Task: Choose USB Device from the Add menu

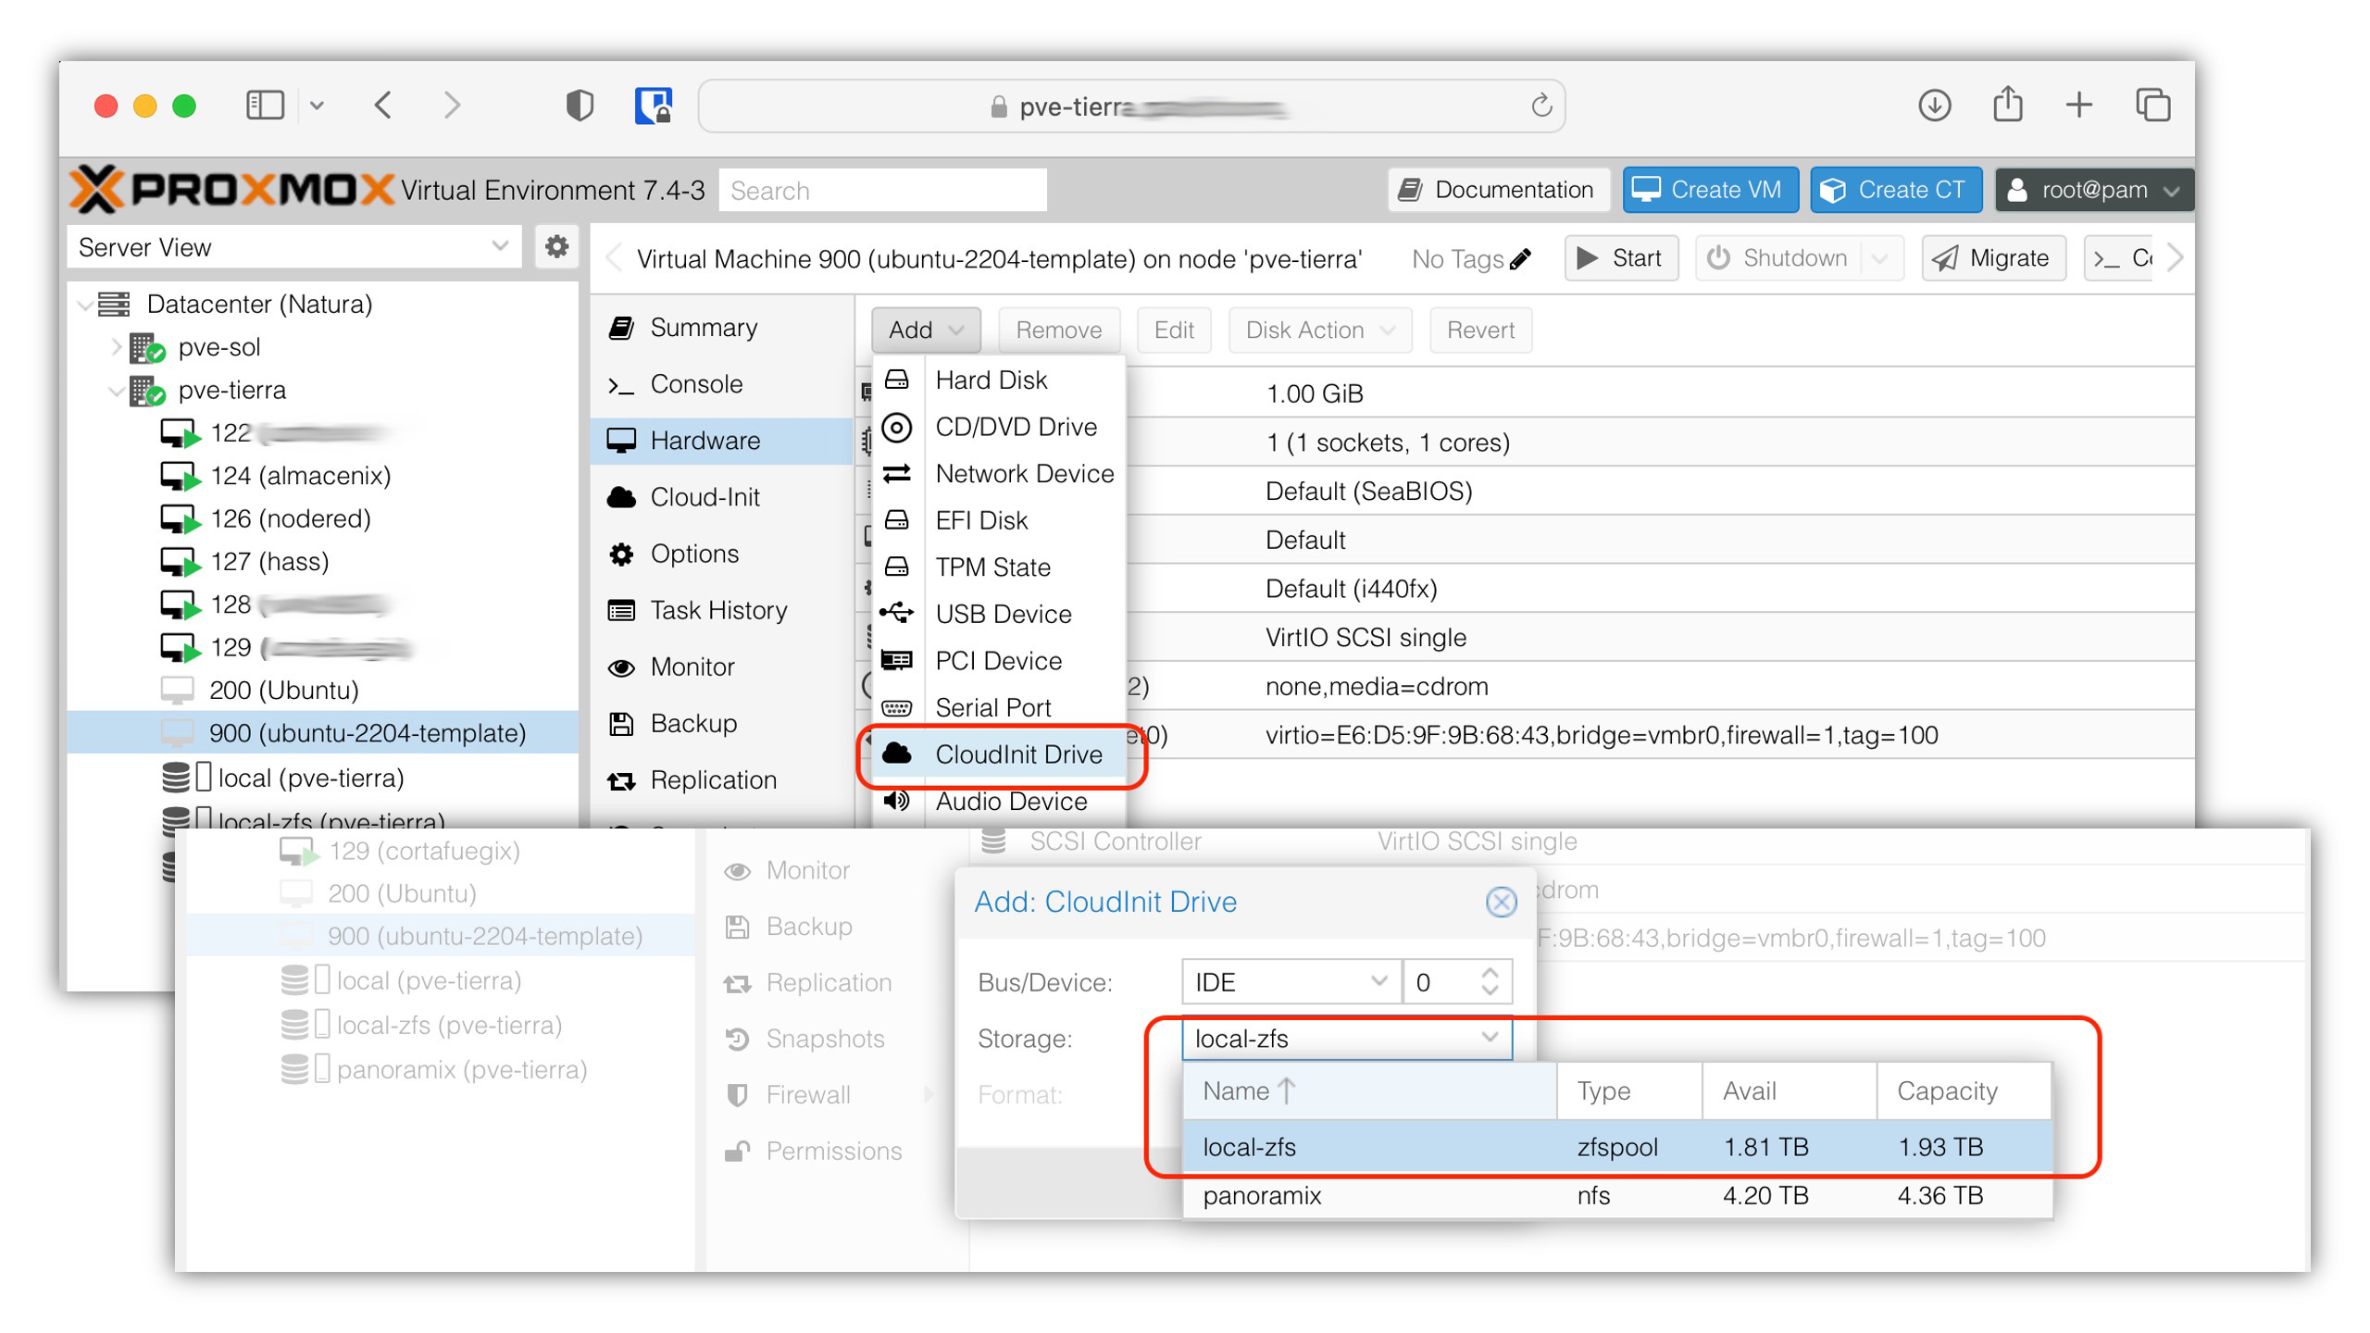Action: point(999,614)
